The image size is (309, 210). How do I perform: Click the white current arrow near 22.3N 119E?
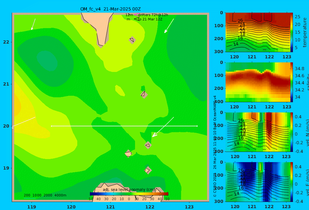click(x=33, y=24)
